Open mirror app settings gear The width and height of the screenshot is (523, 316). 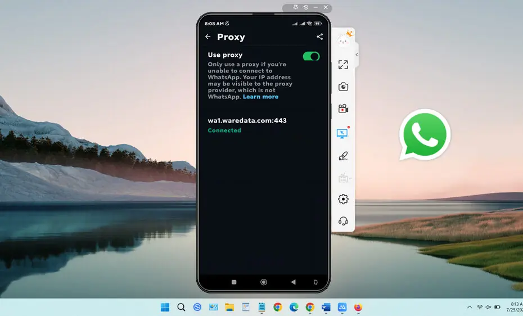coord(343,199)
